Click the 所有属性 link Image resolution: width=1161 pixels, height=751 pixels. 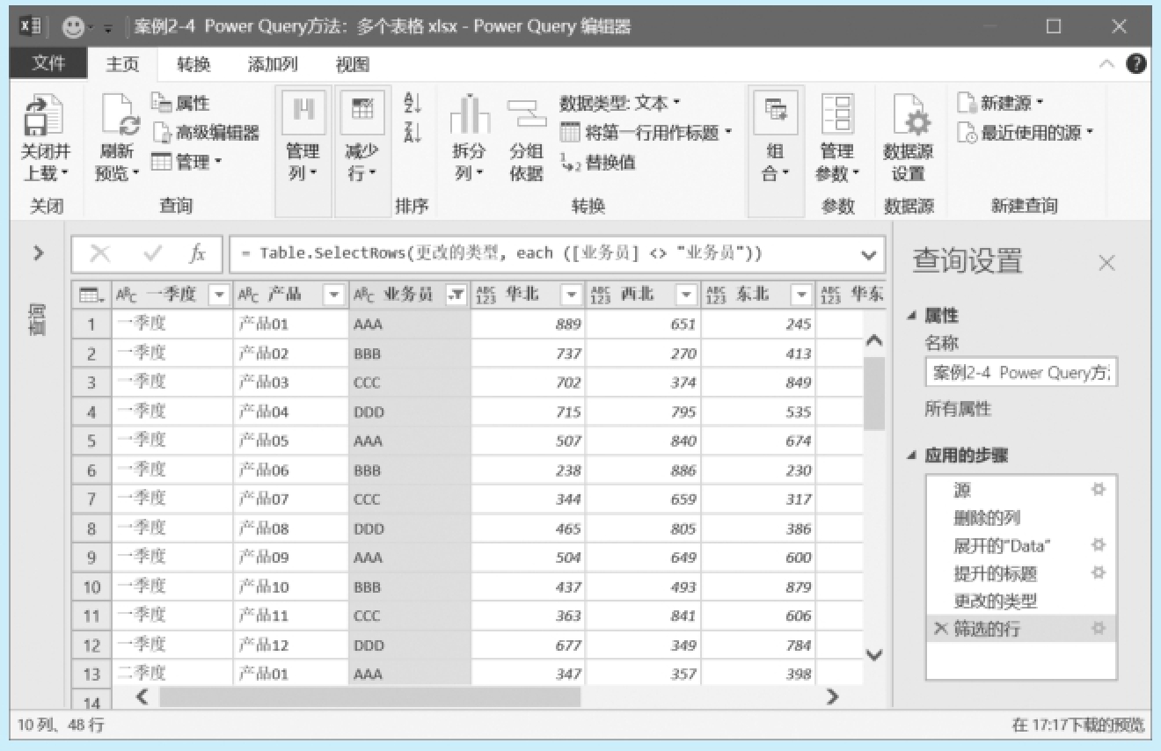coord(958,409)
